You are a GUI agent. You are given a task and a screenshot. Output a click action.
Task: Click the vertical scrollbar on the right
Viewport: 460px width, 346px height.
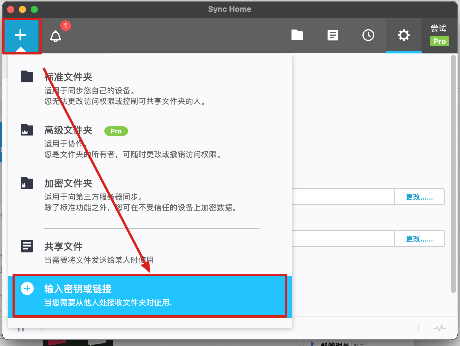(x=453, y=174)
